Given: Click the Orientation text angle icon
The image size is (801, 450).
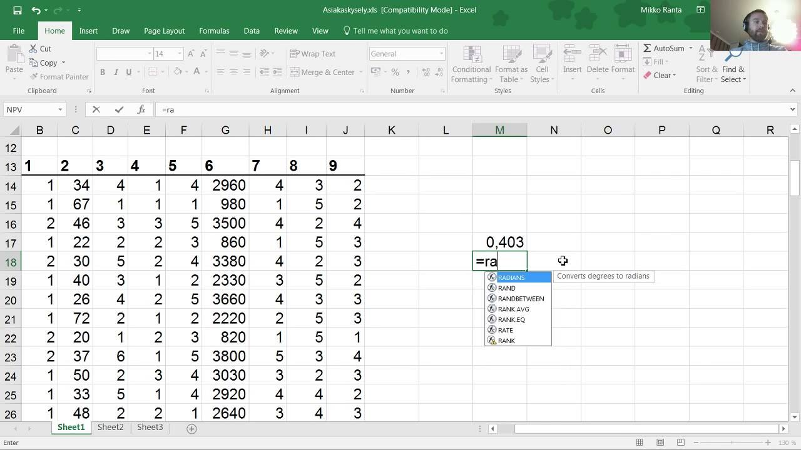Looking at the screenshot, I should (x=265, y=54).
